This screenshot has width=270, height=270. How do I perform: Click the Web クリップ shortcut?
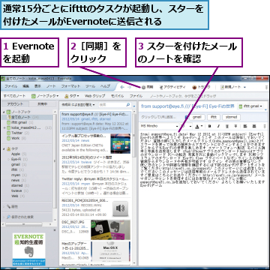tap(94, 96)
